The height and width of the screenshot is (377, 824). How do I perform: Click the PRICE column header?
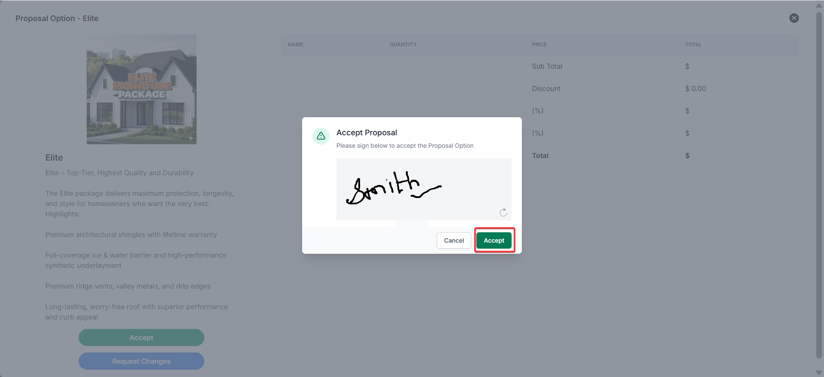pyautogui.click(x=539, y=45)
